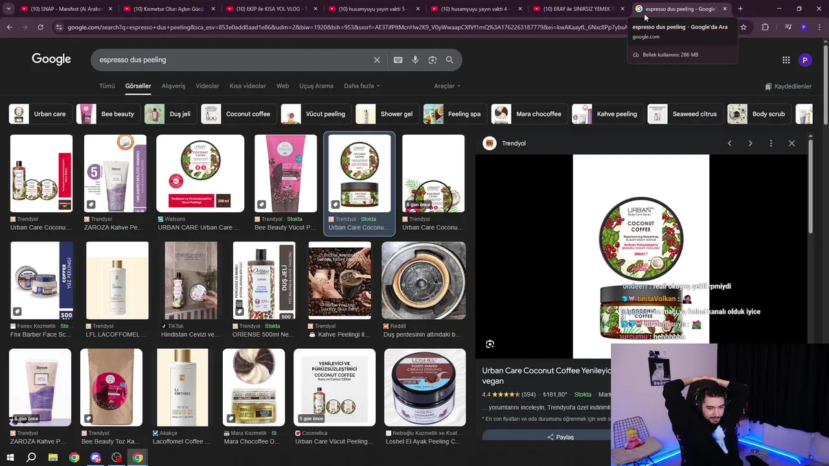Open new Chrome tab with plus button

[x=740, y=8]
